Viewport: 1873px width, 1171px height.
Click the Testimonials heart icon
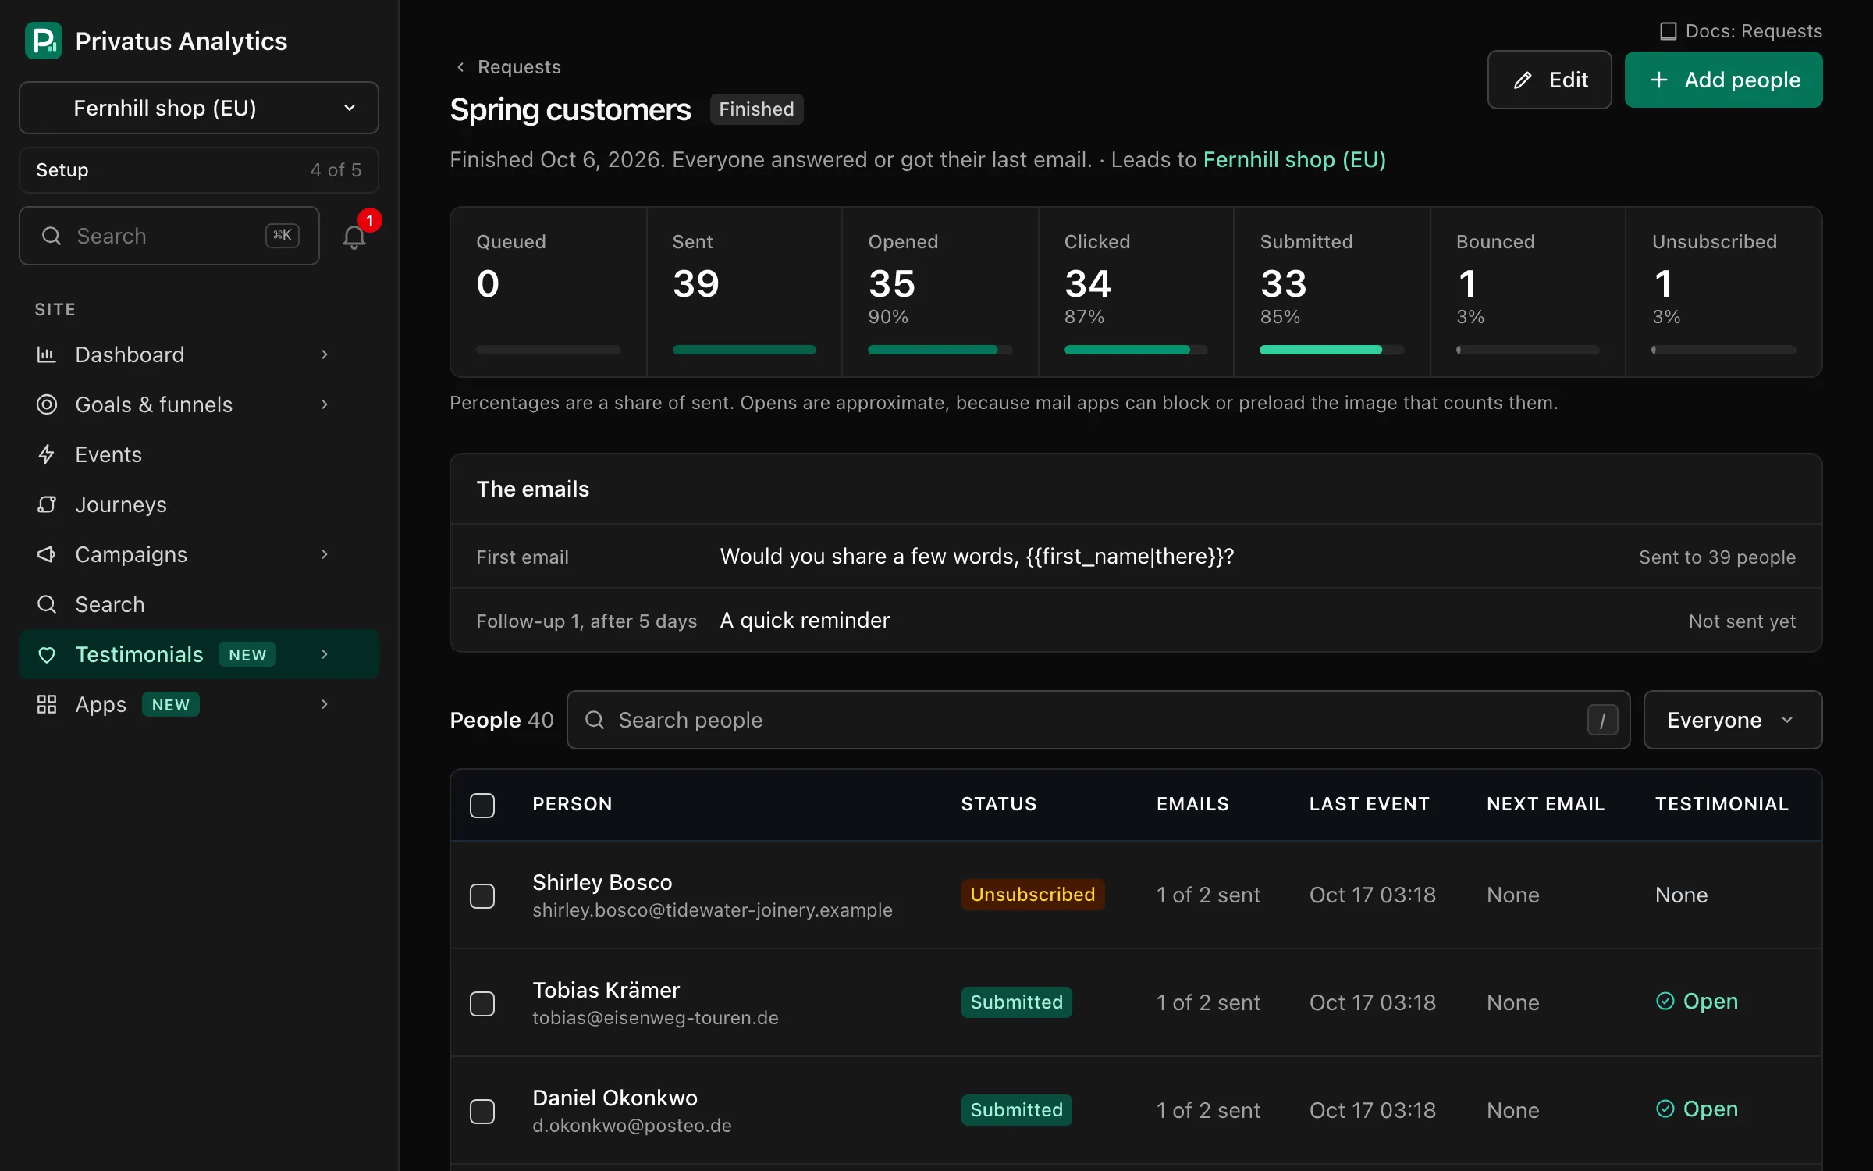click(x=47, y=654)
